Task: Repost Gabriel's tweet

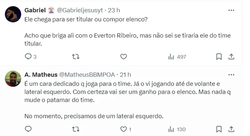Action: [76, 57]
